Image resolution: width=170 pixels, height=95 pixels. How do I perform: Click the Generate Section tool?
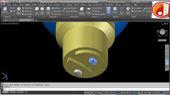99,14
